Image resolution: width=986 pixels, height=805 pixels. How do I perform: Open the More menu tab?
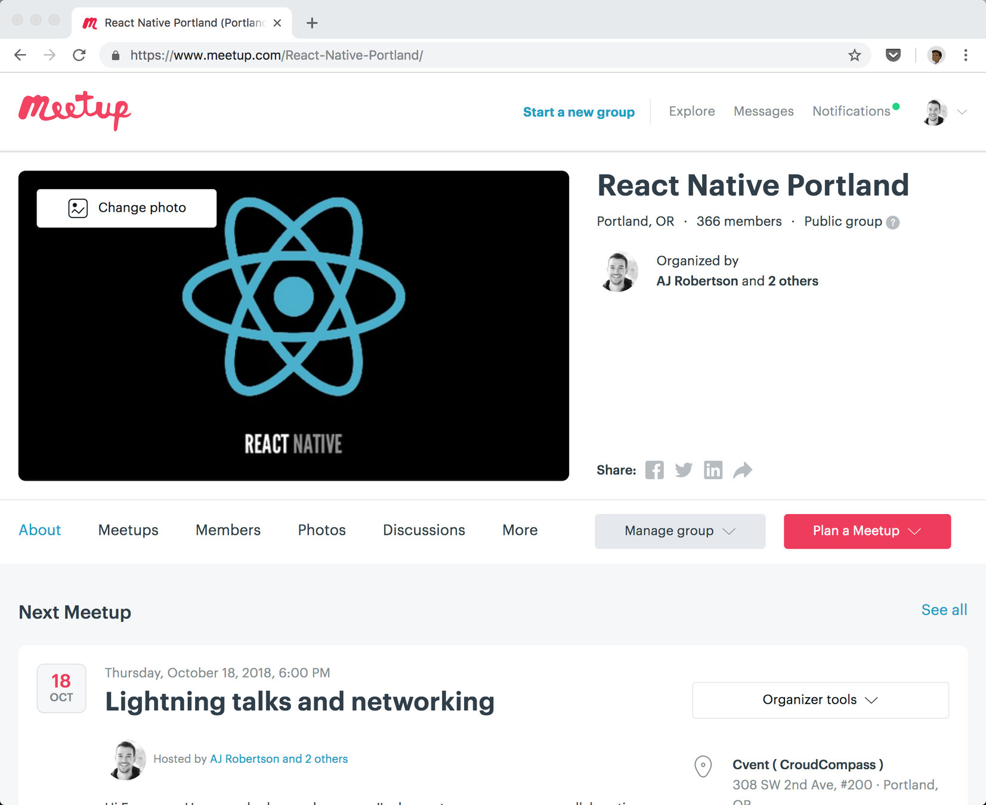(x=520, y=530)
